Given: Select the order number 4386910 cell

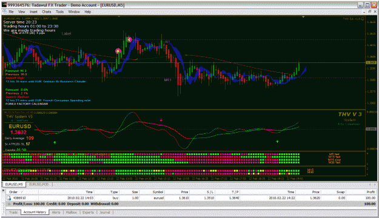Looking at the screenshot, I should 19,198.
